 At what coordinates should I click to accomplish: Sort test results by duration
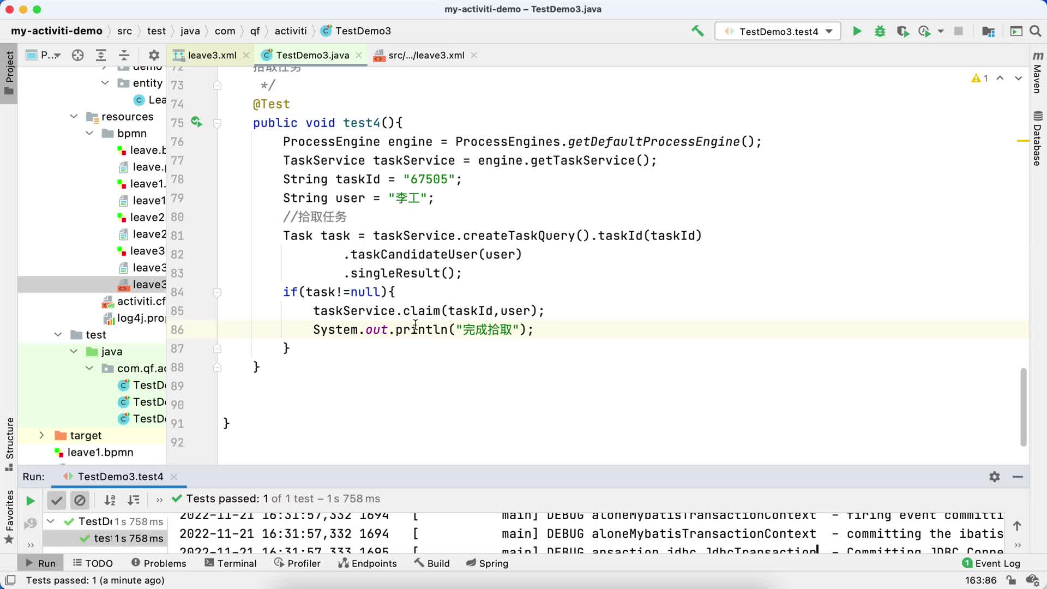click(133, 500)
